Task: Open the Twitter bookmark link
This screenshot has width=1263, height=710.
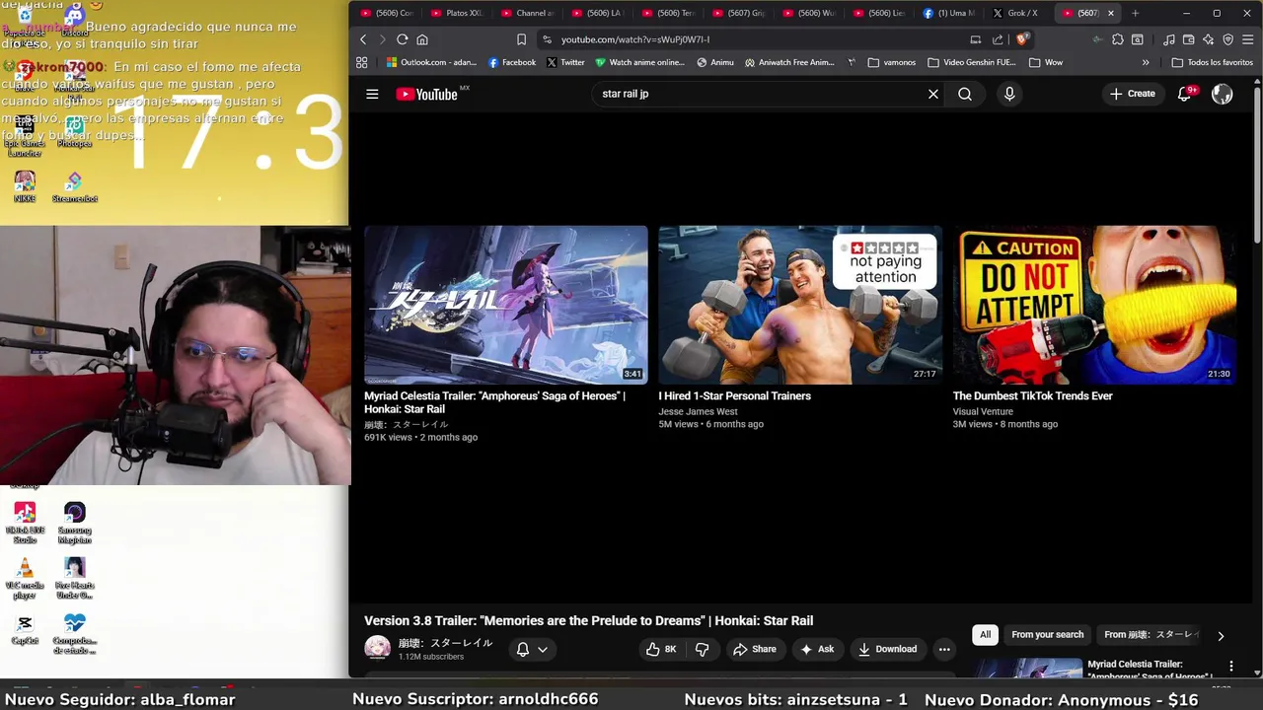Action: pos(565,62)
